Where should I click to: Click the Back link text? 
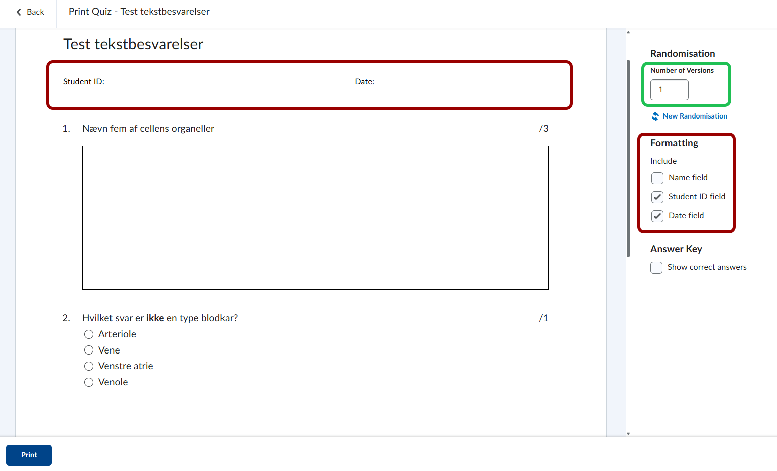[35, 12]
